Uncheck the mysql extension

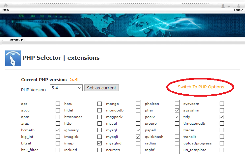click(x=138, y=130)
